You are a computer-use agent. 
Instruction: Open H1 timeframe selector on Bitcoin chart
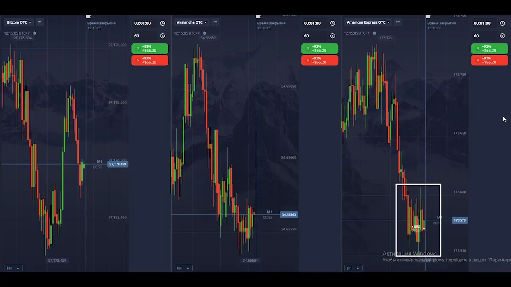coord(13,268)
